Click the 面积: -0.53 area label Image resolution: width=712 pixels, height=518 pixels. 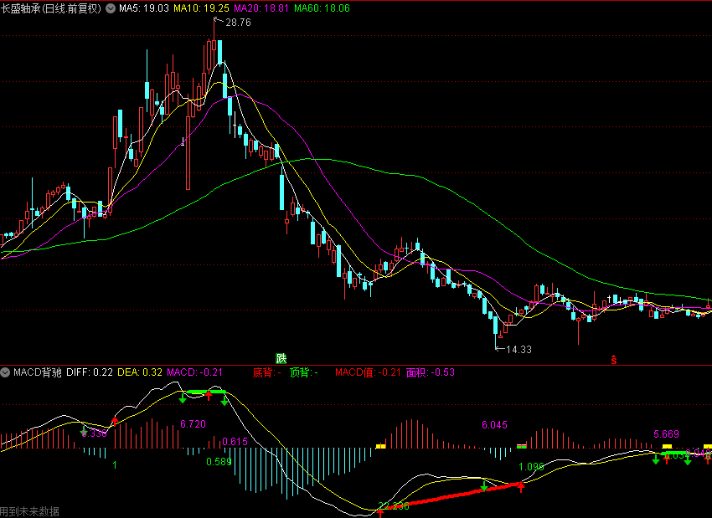point(430,372)
